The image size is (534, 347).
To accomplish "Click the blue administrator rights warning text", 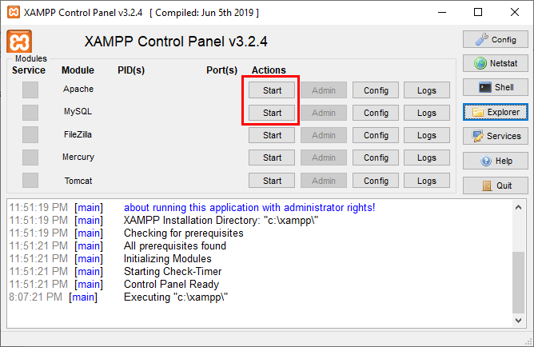I will (249, 207).
